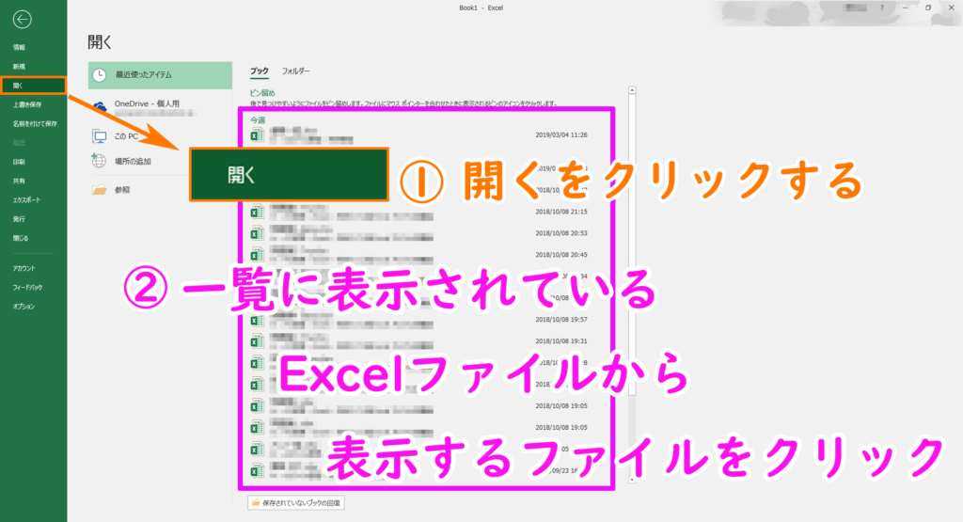Click 閉じる in the sidebar
The image size is (963, 522).
click(21, 238)
